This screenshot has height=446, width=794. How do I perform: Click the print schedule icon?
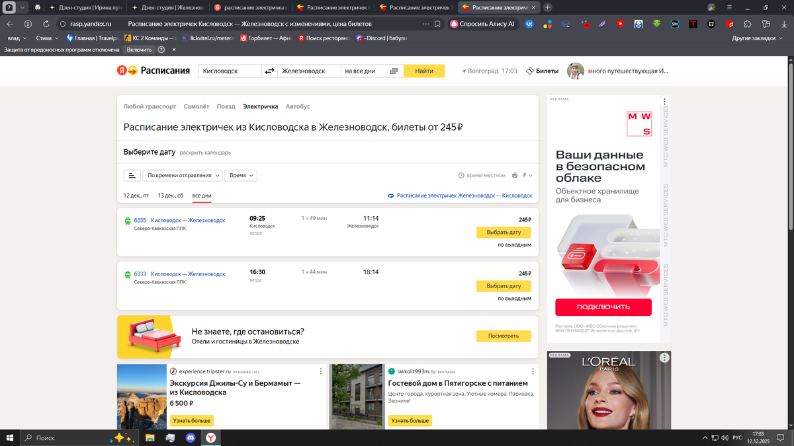(x=515, y=176)
